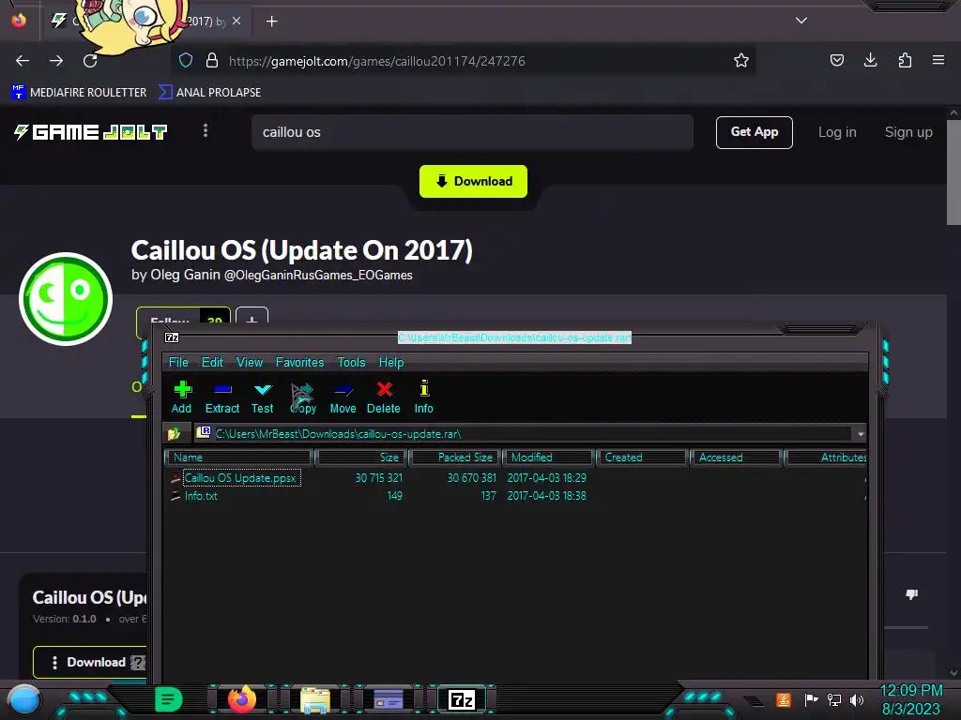961x720 pixels.
Task: Sort files by Name column
Action: pos(238,457)
